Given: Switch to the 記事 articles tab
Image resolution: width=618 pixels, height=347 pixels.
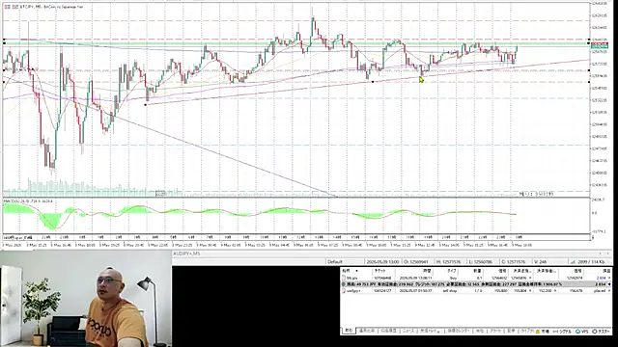Looking at the screenshot, I should tap(511, 332).
